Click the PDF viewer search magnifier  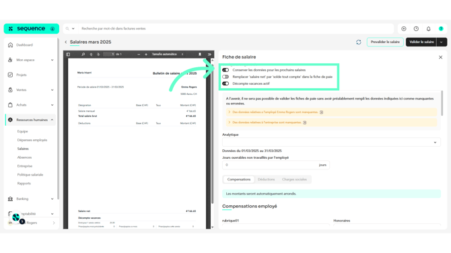83,55
